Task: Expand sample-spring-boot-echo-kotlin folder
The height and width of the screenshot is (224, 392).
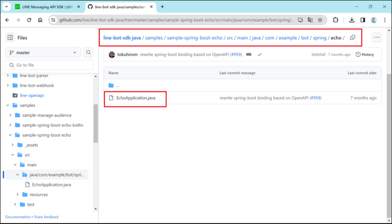Action: pyautogui.click(x=10, y=125)
